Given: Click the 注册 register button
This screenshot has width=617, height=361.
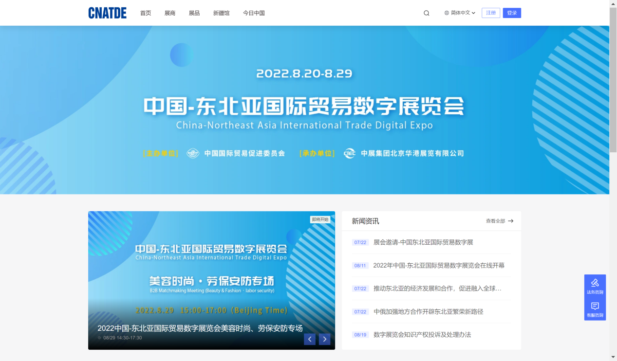Looking at the screenshot, I should click(491, 13).
